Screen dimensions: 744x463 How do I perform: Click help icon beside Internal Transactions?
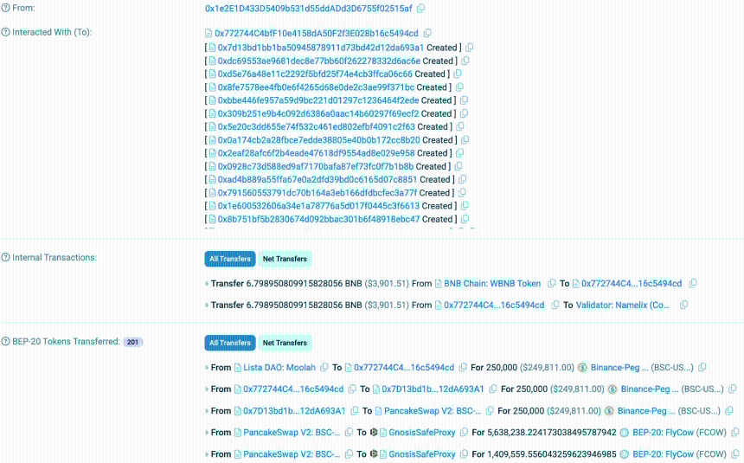coord(5,257)
